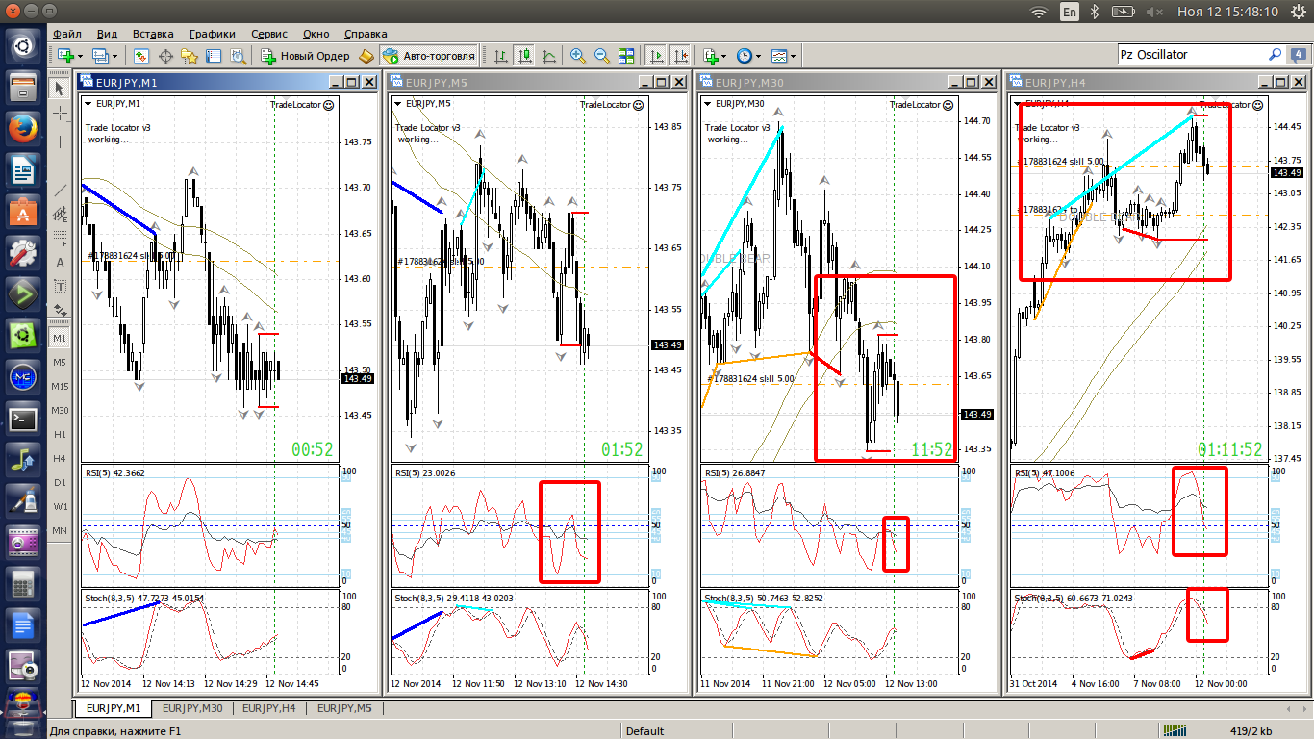Open the Графики menu
The image size is (1314, 739).
(x=212, y=33)
